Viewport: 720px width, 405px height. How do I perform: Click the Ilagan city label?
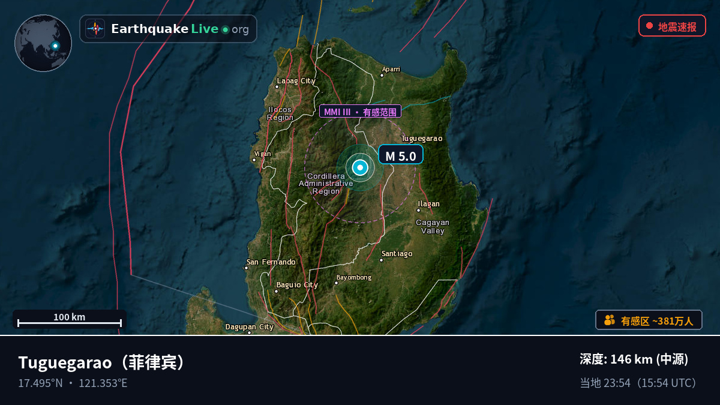[x=429, y=204]
